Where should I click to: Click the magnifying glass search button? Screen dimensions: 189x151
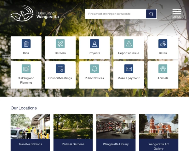151,14
